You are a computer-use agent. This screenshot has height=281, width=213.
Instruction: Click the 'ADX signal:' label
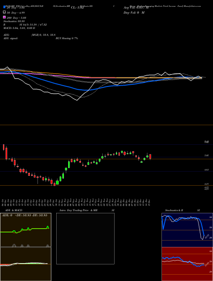click(11, 38)
